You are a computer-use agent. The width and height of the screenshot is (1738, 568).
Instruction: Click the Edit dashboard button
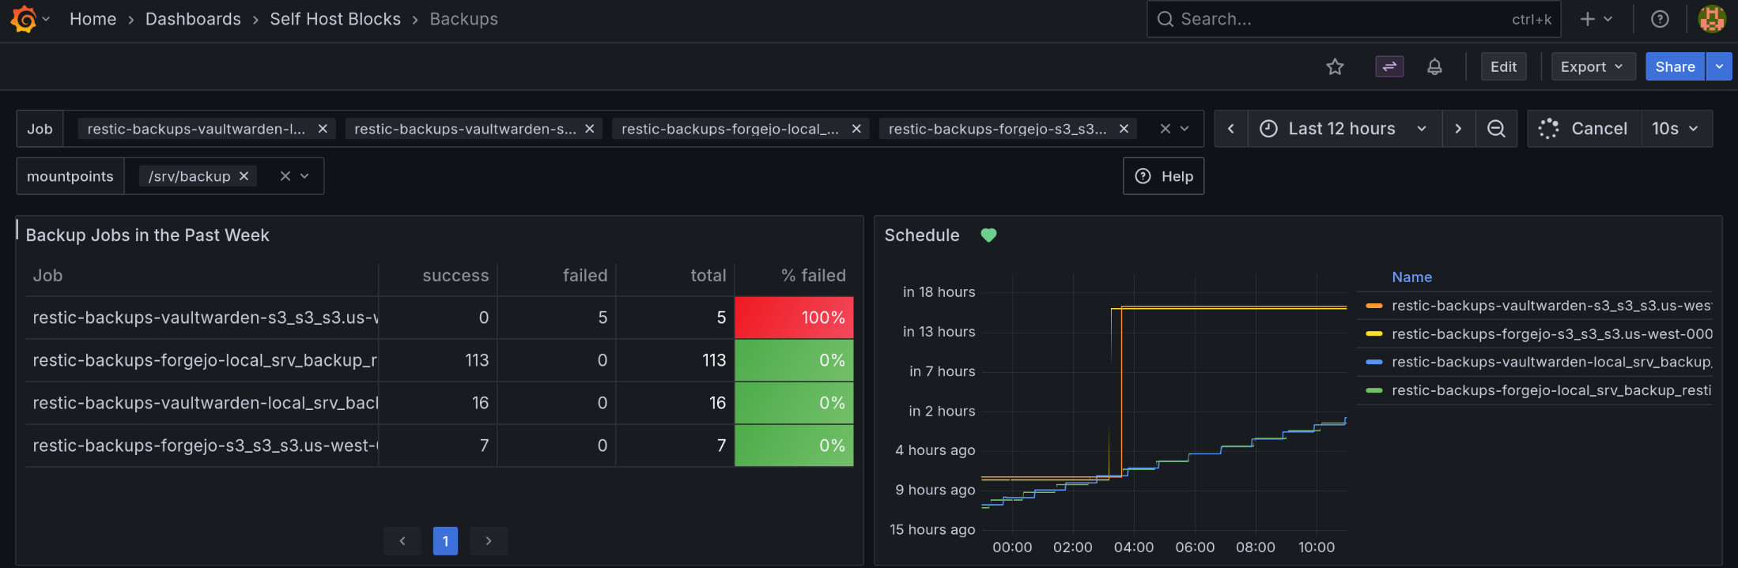coord(1503,67)
